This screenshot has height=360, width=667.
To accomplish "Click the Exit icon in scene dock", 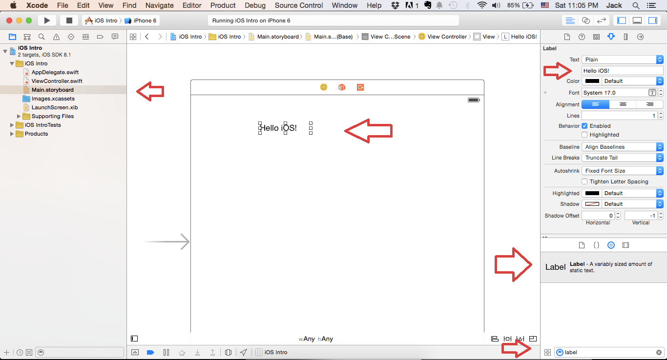I will (360, 87).
